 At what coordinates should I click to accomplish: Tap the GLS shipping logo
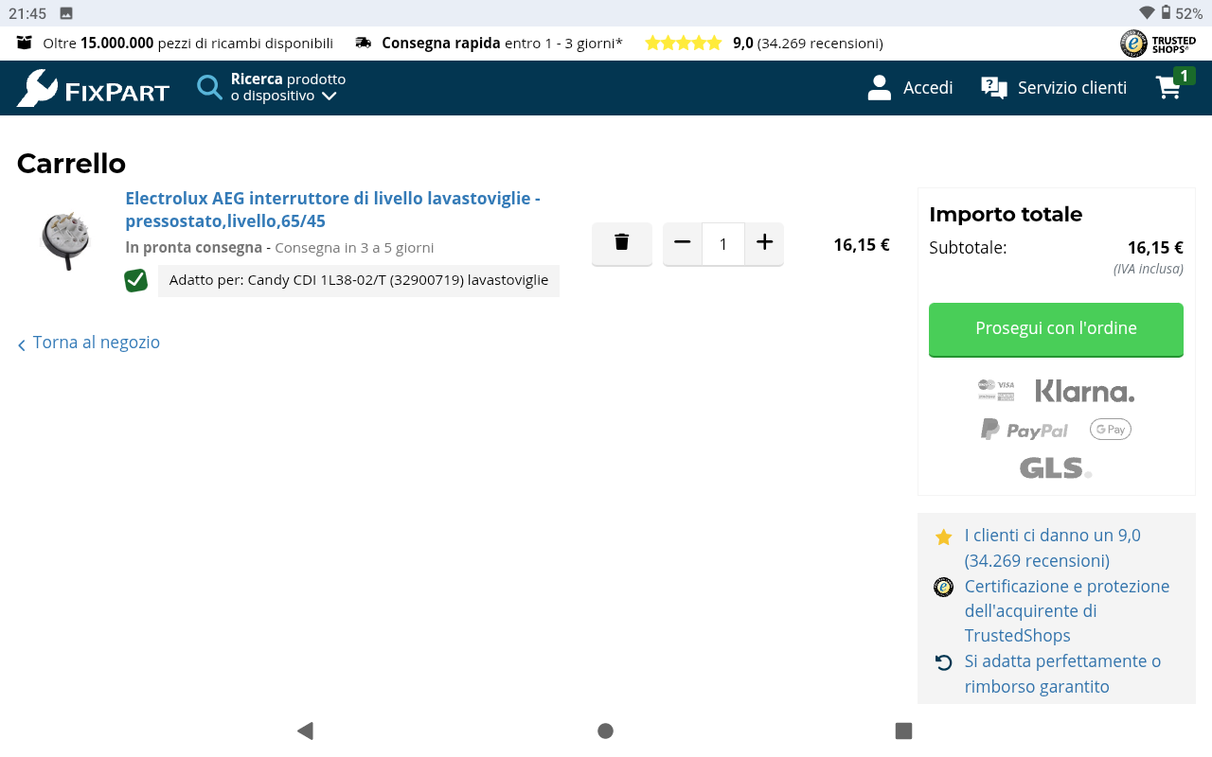tap(1056, 467)
